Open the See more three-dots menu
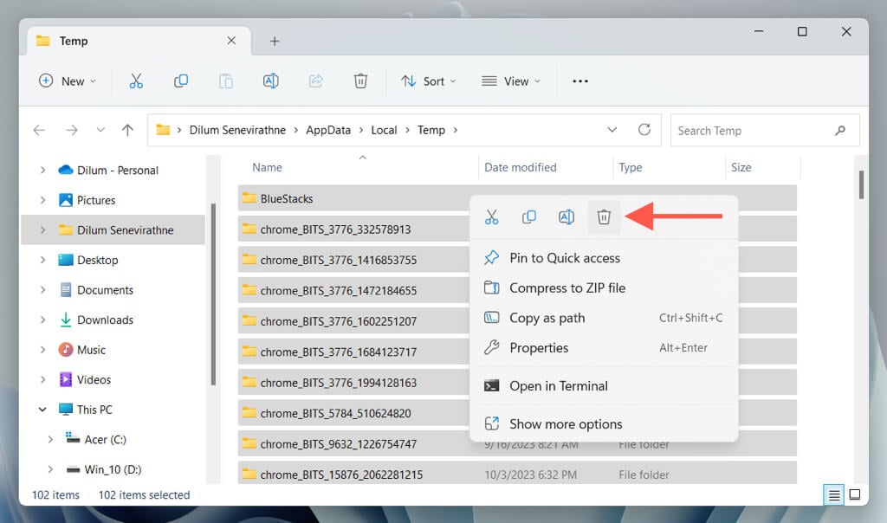The image size is (887, 523). point(579,81)
